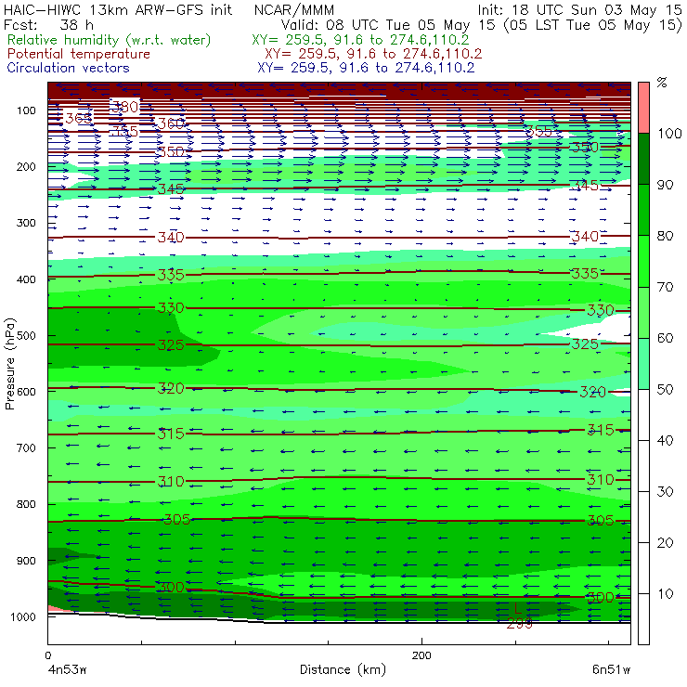Screen dimensions: 687x687
Task: Click the '1000' pressure axis tick label
Action: 23,616
